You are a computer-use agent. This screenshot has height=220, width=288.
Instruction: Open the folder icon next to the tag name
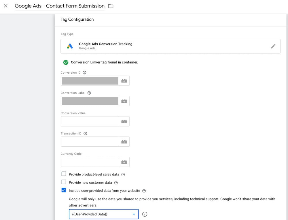(x=111, y=6)
